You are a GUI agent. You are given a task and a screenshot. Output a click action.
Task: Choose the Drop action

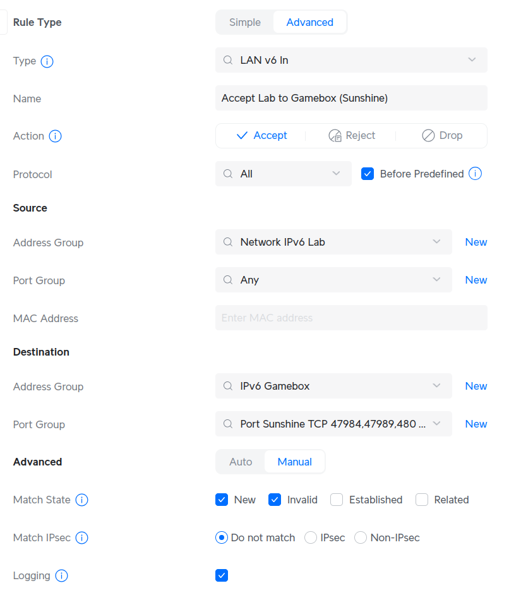tap(442, 135)
